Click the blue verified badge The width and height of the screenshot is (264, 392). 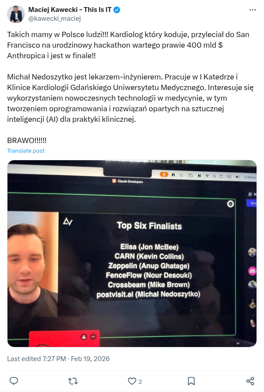[117, 10]
